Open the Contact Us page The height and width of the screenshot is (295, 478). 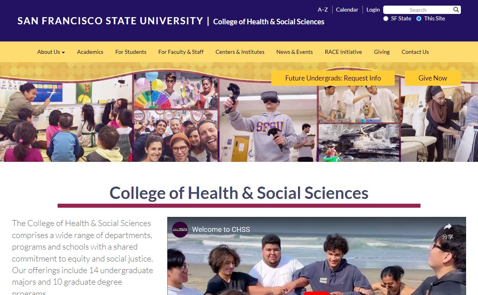click(415, 52)
